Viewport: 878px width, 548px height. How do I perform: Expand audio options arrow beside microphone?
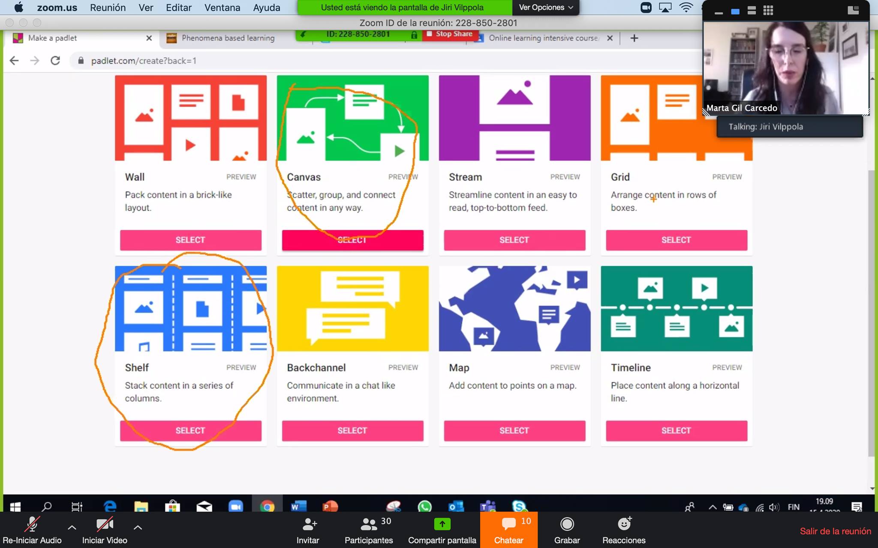(72, 527)
